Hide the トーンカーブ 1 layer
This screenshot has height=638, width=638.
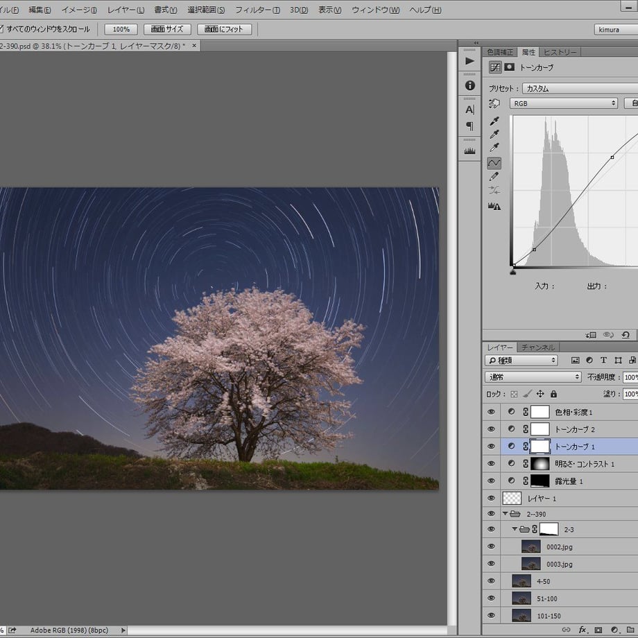click(491, 447)
